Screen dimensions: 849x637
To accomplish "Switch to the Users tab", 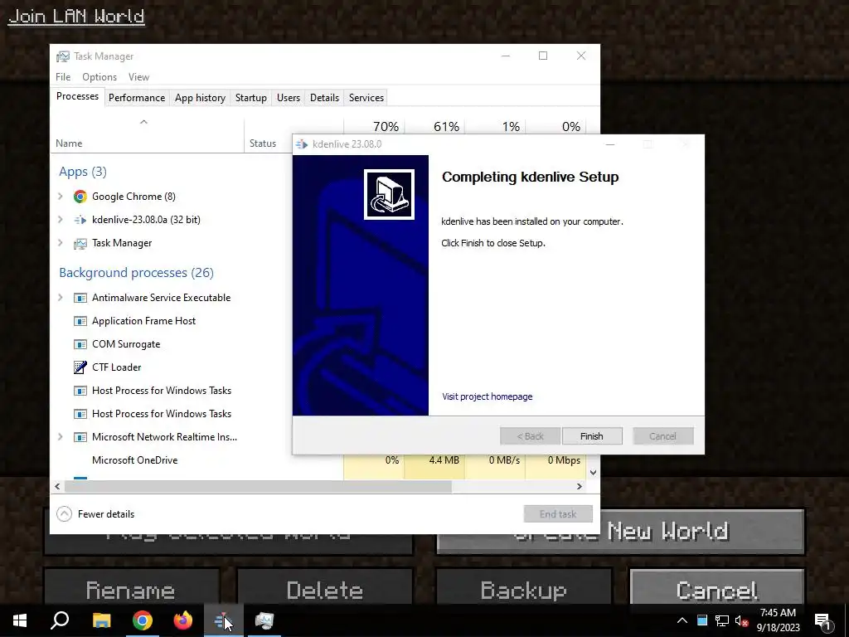I will pos(288,98).
